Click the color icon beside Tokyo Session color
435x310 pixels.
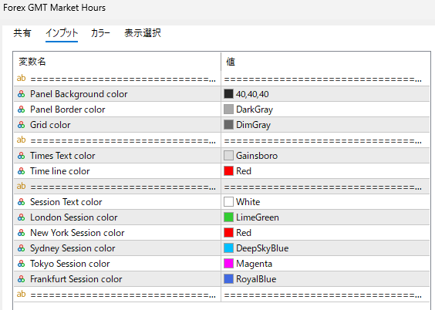point(21,264)
